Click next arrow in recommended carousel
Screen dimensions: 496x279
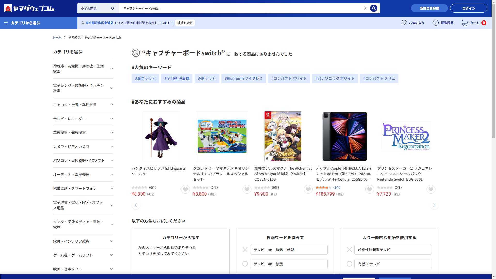pos(434,205)
